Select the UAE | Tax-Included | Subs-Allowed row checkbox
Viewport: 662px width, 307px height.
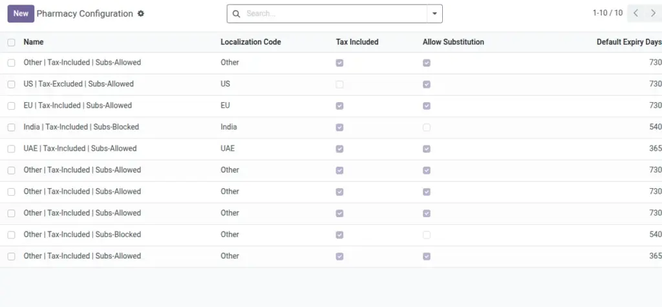[12, 149]
